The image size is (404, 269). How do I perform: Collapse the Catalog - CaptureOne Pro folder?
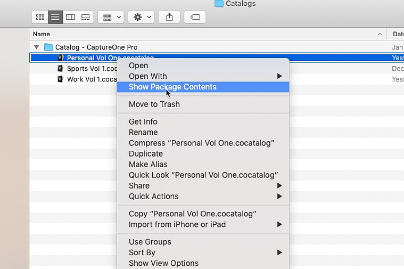click(x=36, y=47)
